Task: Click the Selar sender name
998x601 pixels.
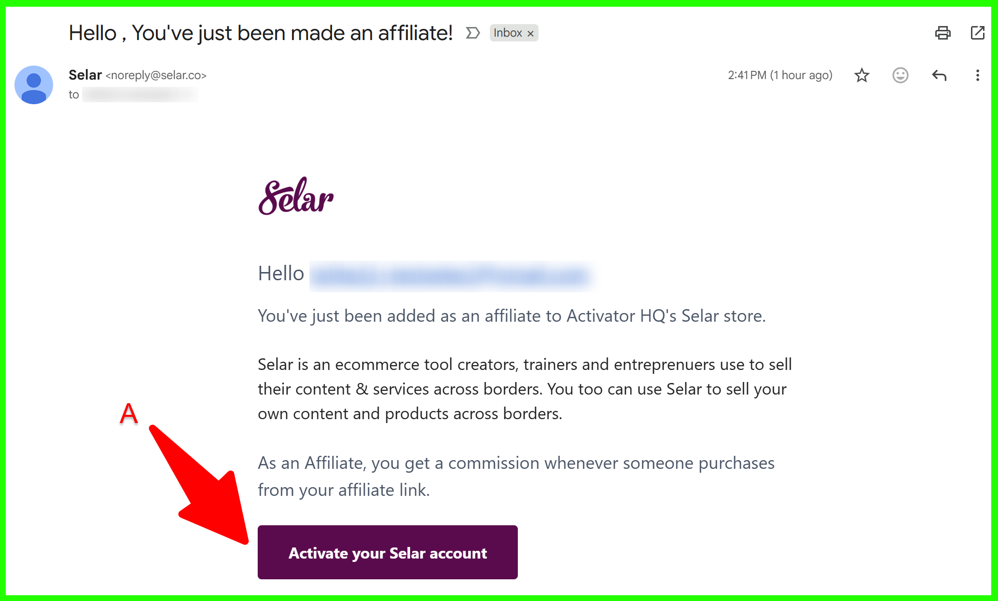Action: (85, 75)
